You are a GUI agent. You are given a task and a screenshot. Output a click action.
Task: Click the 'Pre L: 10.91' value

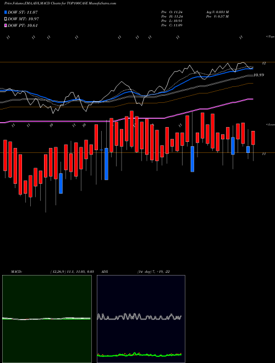tap(172, 21)
